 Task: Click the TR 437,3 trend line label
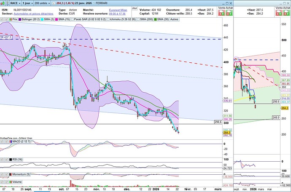coord(6,37)
